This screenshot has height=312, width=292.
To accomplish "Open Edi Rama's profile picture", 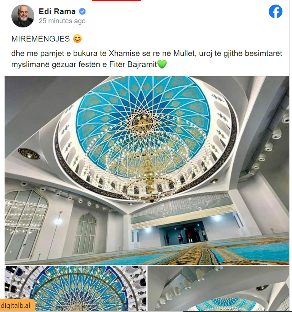I will point(23,16).
